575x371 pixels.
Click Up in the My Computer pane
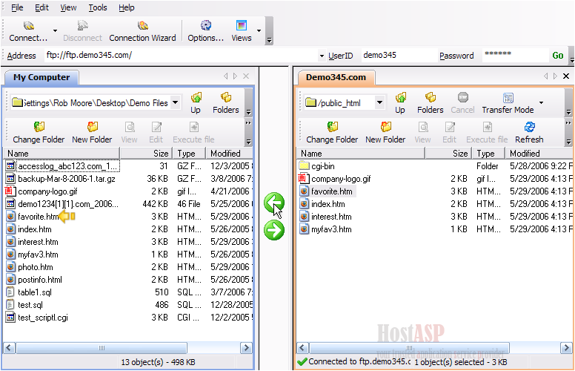196,103
